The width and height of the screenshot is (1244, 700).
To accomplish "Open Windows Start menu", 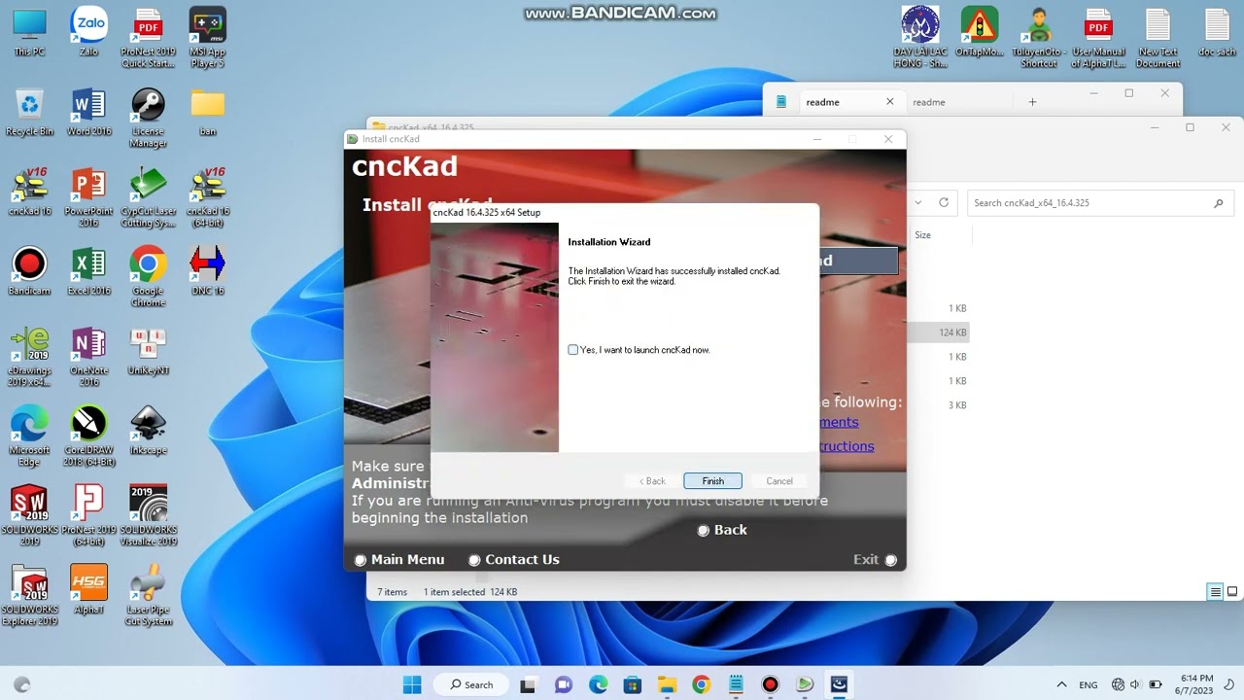I will (413, 684).
